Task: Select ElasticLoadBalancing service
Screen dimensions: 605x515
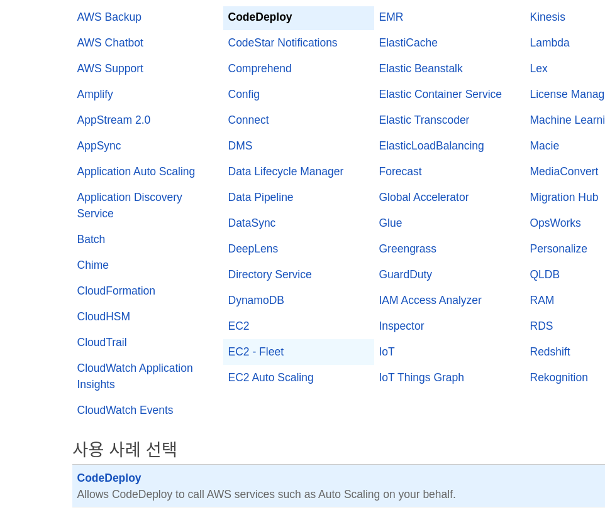Action: point(431,146)
